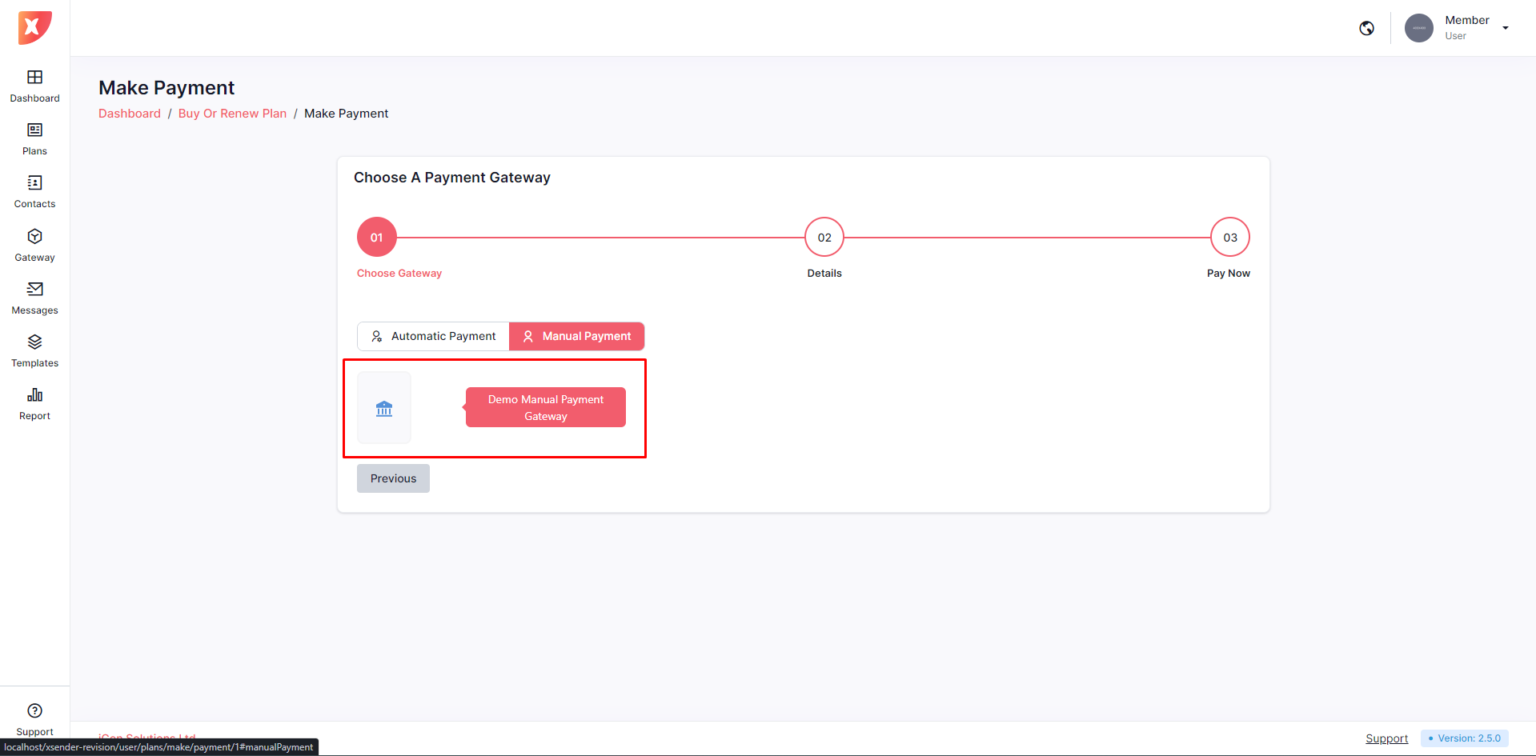Click the Support help icon in sidebar
This screenshot has width=1536, height=756.
(34, 711)
